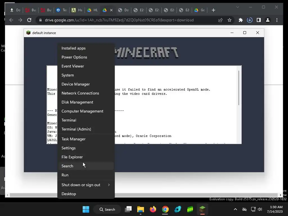This screenshot has height=216, width=288.
Task: Open the network status tray icon
Action: coord(253,209)
